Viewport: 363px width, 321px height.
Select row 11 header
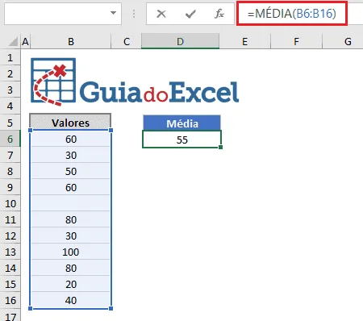[10, 219]
